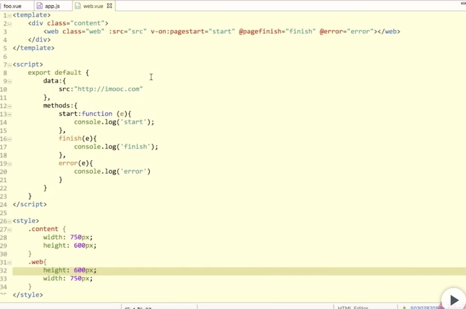
Task: Place cursor in "http://imooc.com" string
Action: click(x=109, y=89)
